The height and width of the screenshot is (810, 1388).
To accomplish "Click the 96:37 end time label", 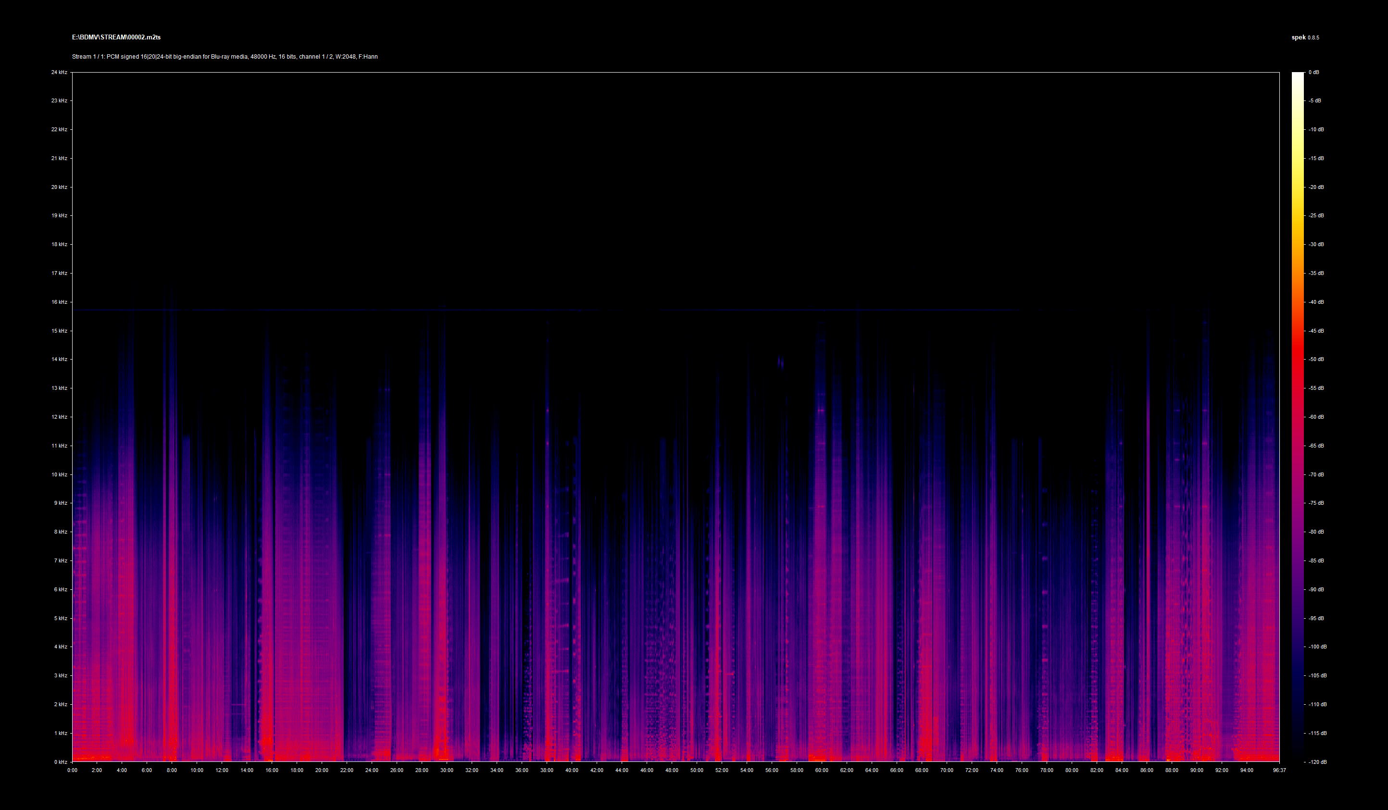I will click(1279, 771).
